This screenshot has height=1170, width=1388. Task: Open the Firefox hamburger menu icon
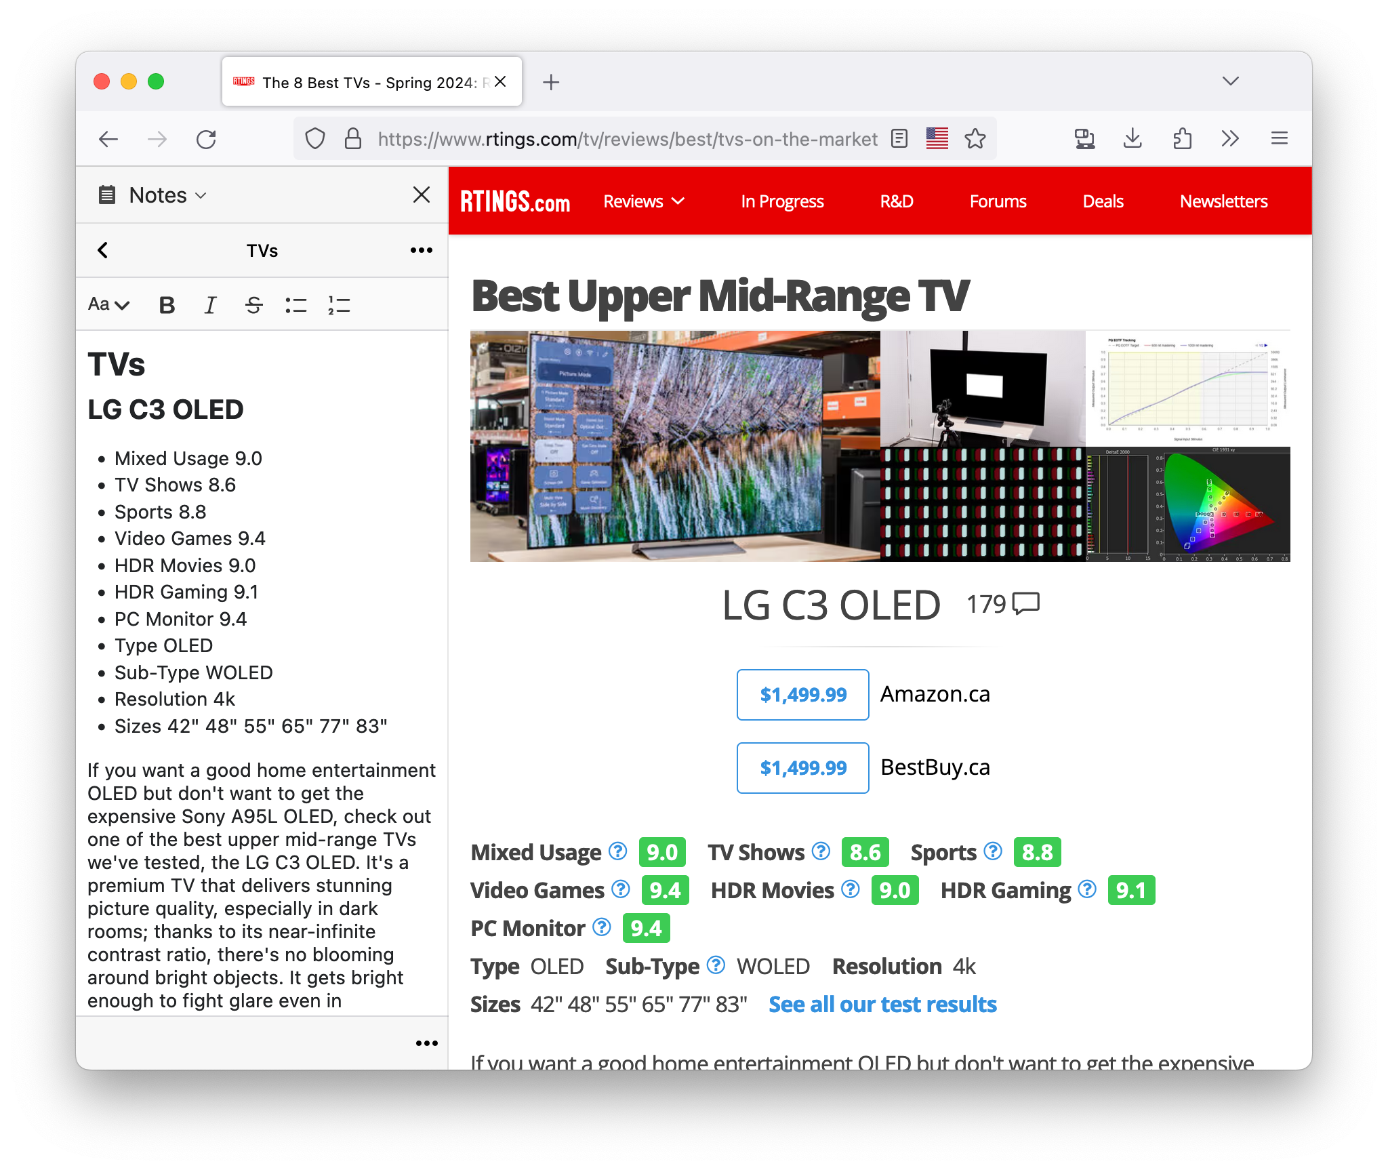pos(1280,138)
